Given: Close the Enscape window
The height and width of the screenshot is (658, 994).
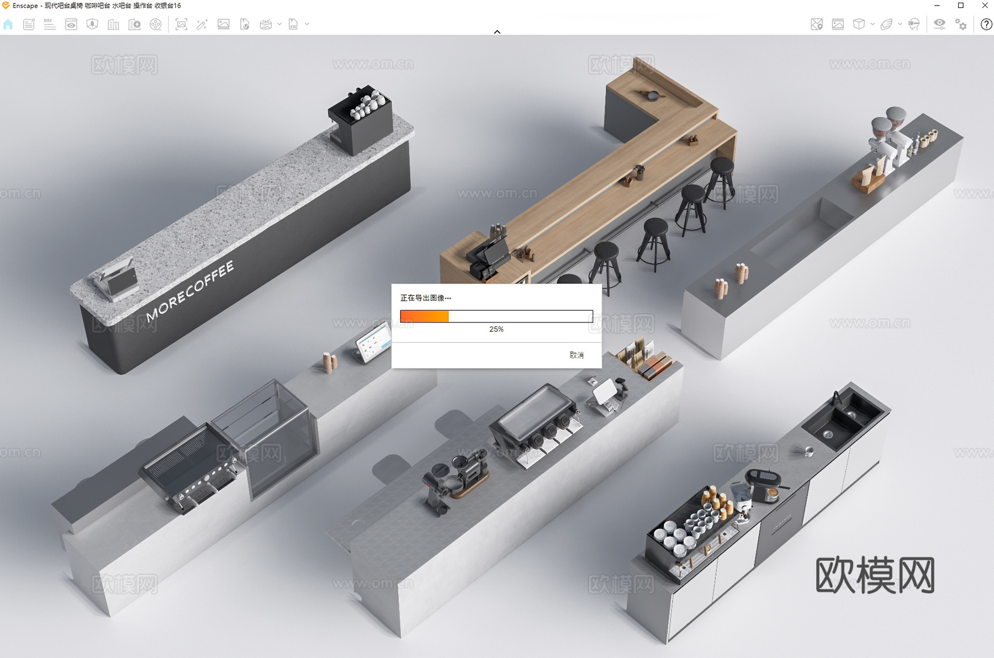Looking at the screenshot, I should click(985, 6).
